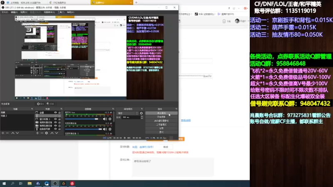Remove the selected scene with the minus icon in the scenes panel

[x=7, y=133]
